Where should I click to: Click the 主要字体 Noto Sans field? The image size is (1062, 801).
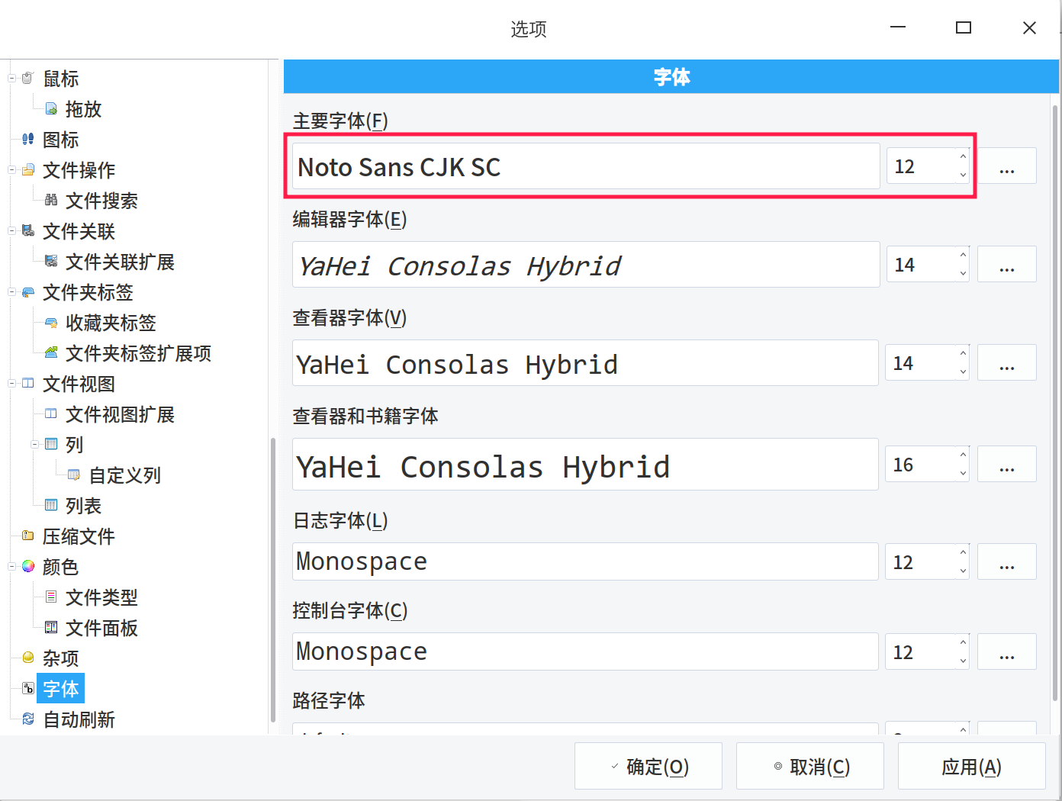click(586, 166)
